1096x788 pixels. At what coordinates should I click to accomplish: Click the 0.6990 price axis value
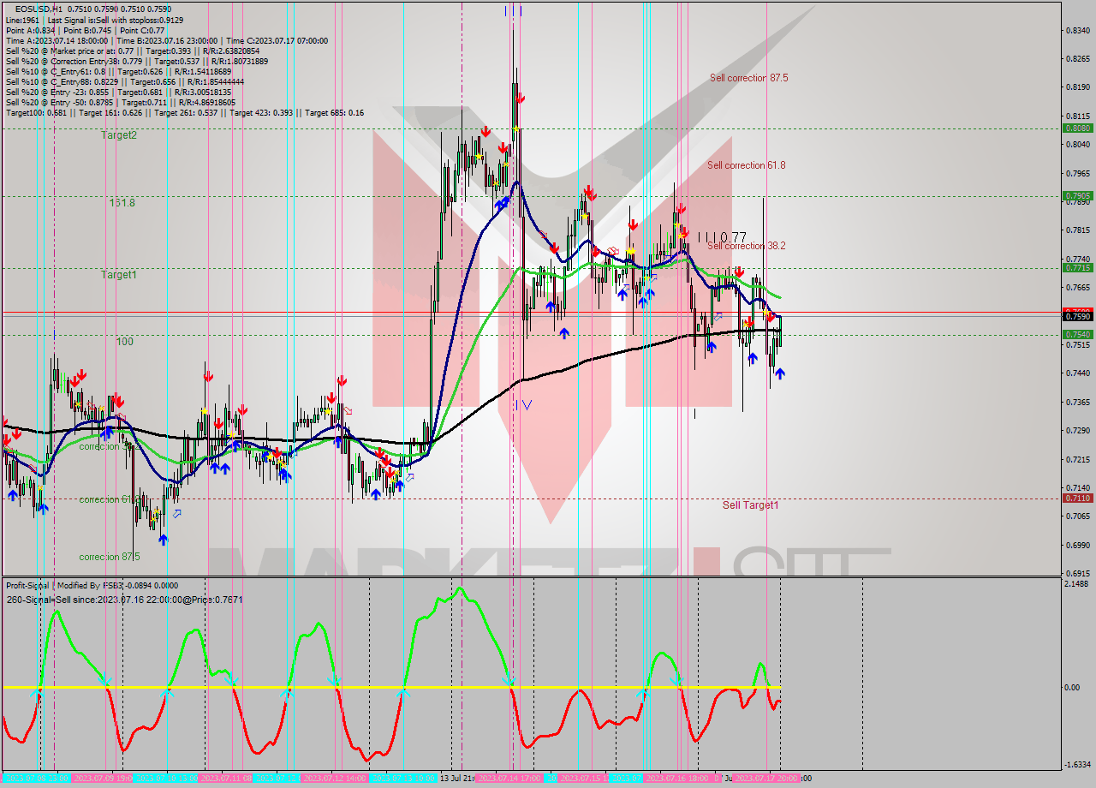(1077, 545)
